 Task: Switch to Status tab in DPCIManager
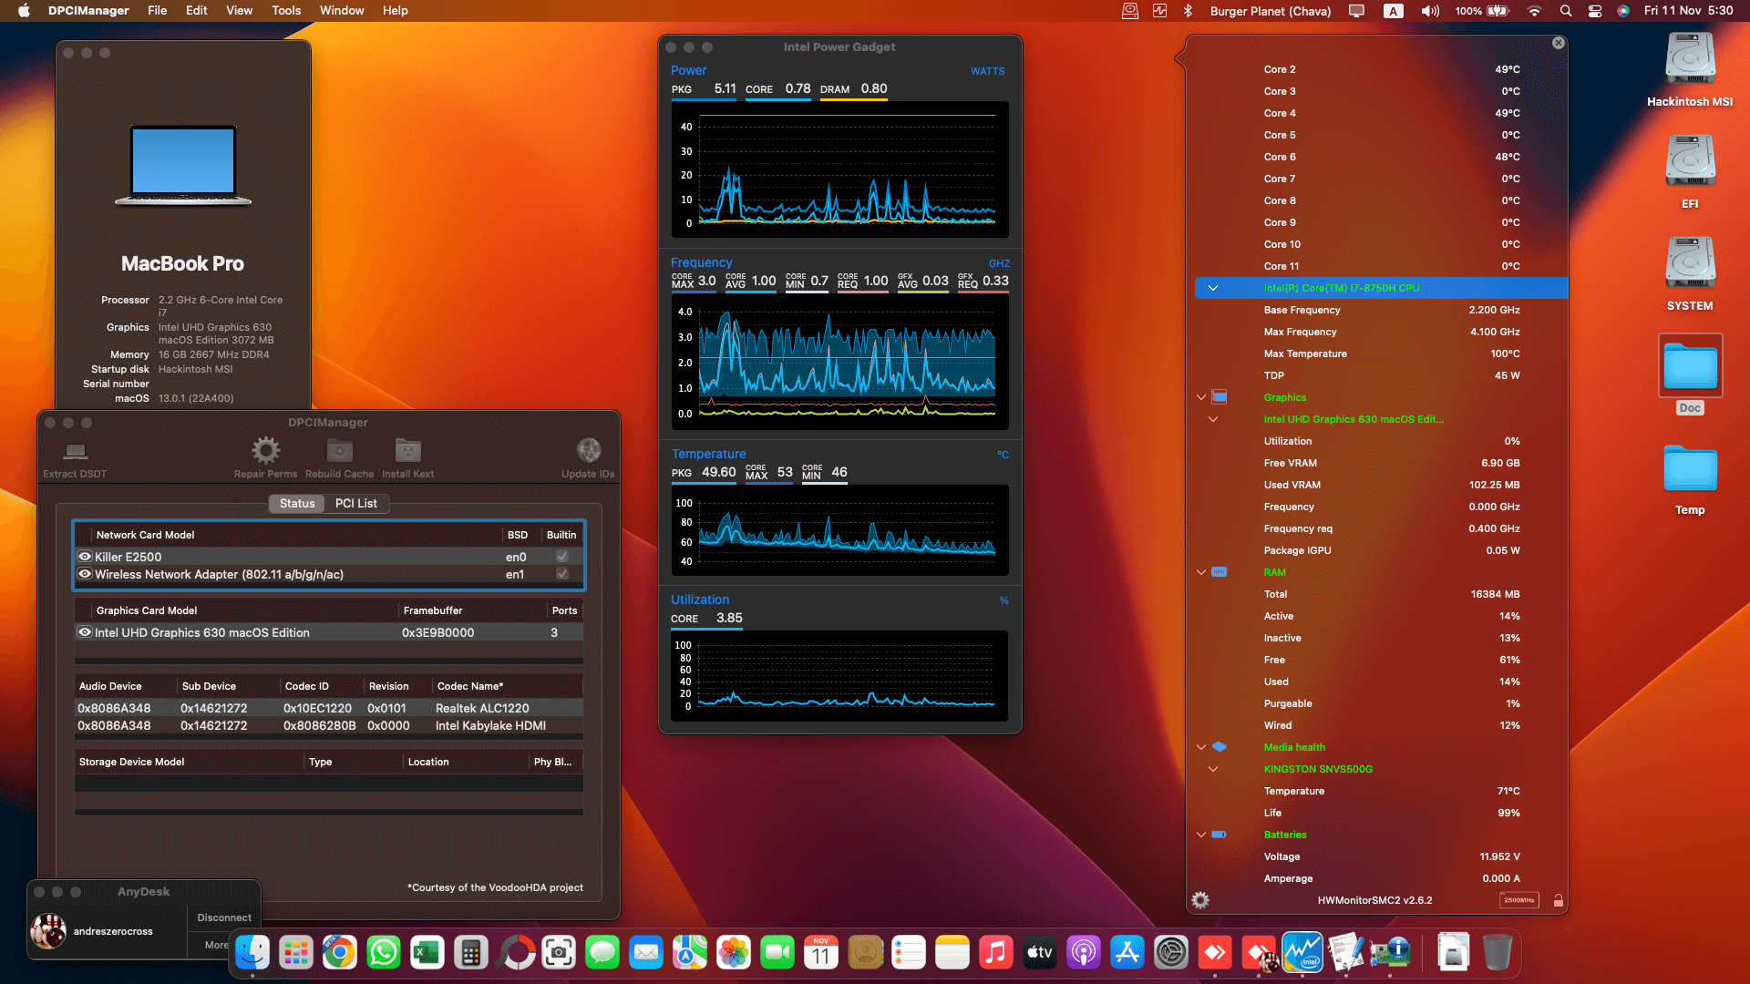pos(297,503)
